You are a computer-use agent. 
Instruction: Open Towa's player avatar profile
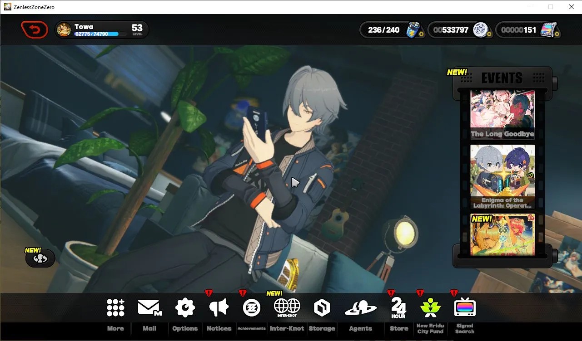64,29
